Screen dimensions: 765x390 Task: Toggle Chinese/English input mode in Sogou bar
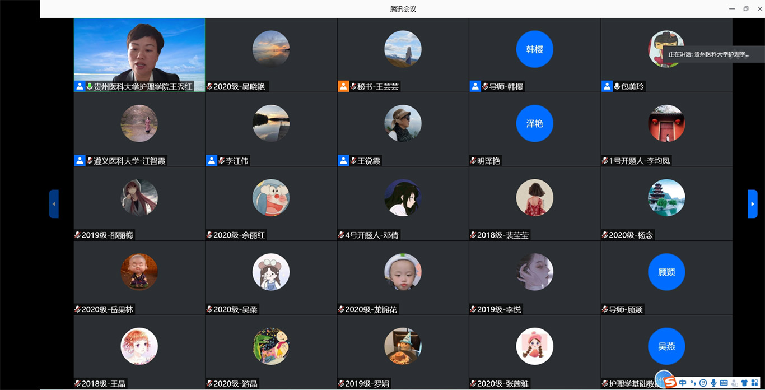click(683, 383)
